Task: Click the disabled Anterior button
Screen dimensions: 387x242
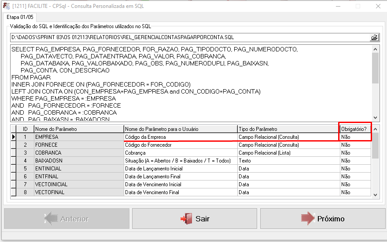Action: click(x=67, y=219)
